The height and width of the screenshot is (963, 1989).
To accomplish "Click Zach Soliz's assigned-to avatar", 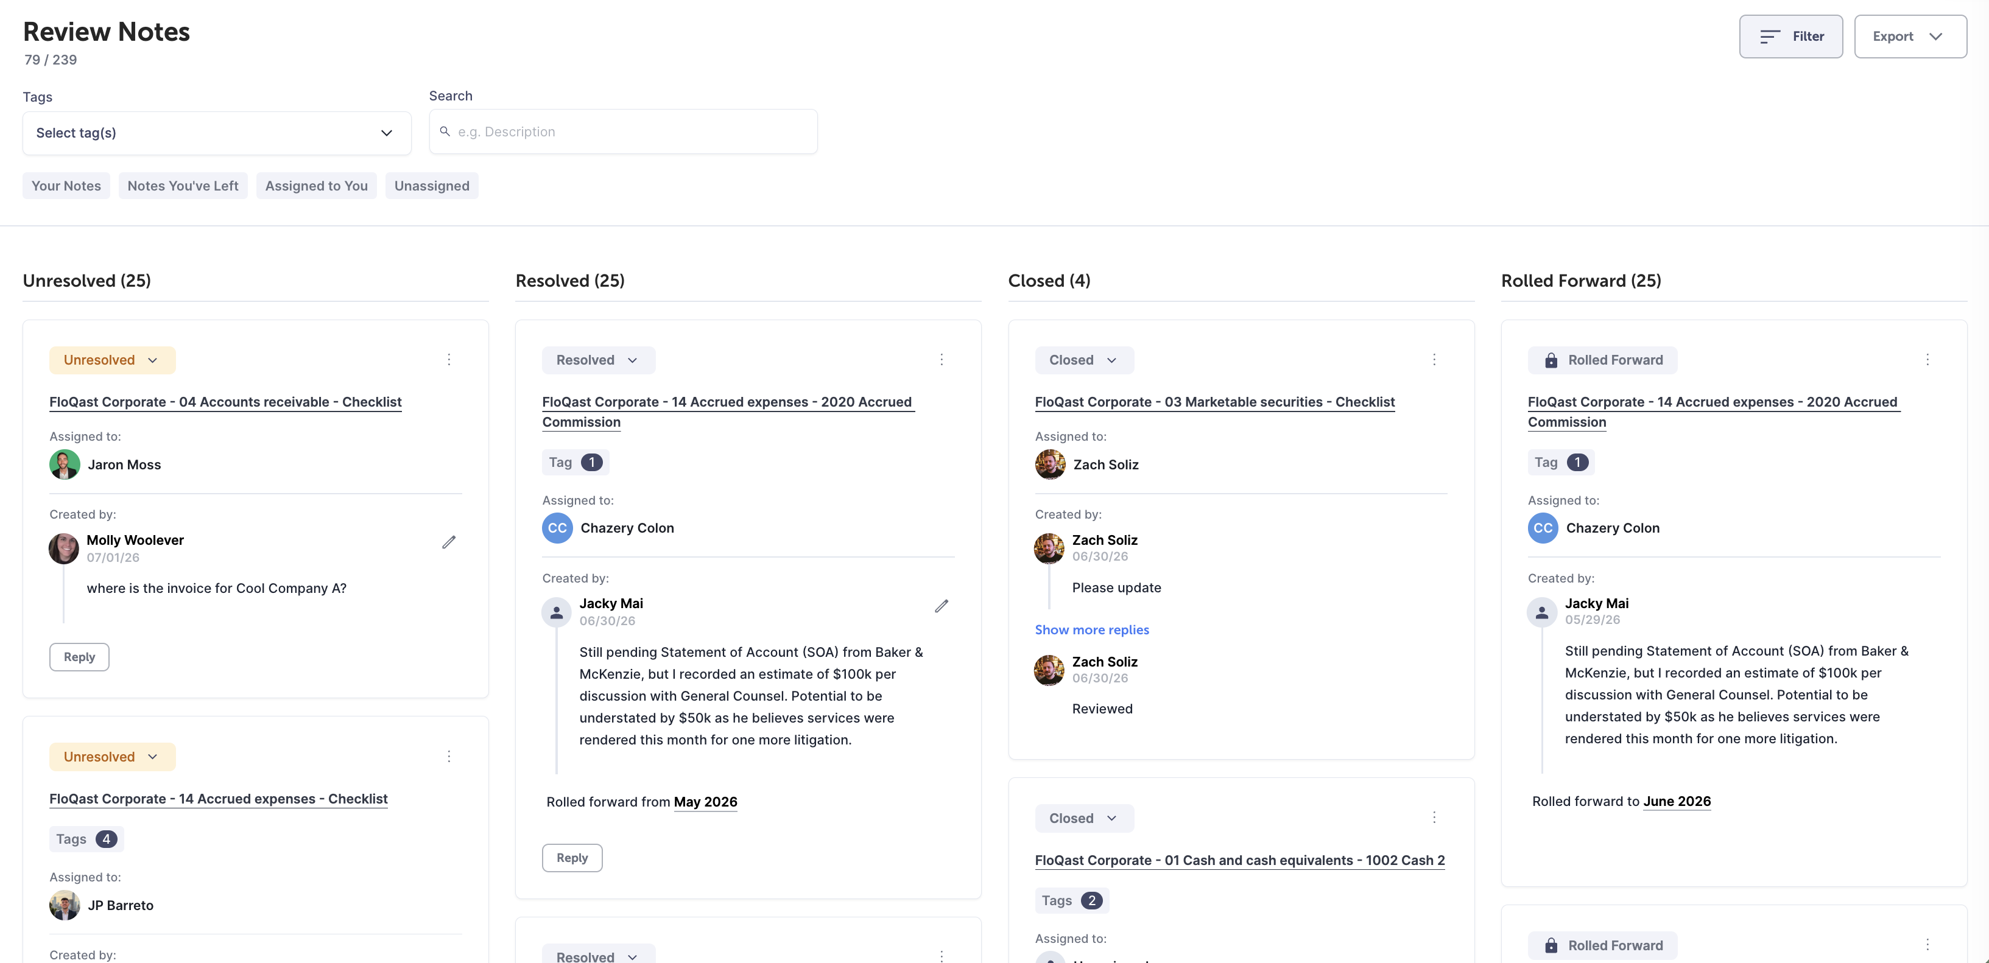I will [1050, 464].
